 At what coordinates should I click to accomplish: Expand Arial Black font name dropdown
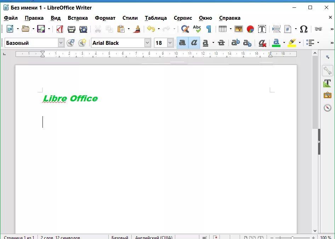[147, 43]
